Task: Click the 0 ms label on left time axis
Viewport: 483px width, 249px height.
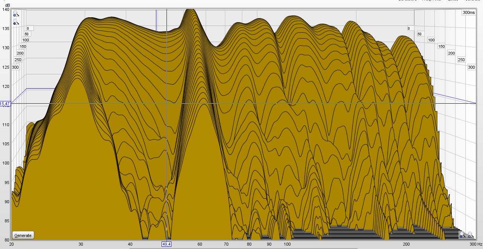Action: click(x=29, y=28)
